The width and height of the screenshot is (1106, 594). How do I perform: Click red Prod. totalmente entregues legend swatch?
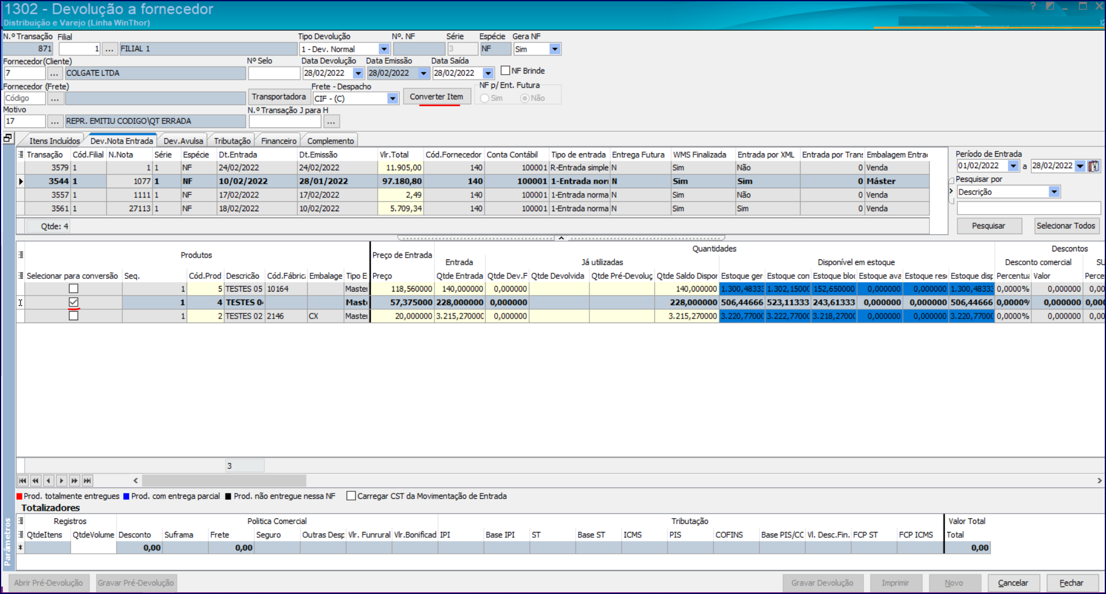click(x=20, y=496)
